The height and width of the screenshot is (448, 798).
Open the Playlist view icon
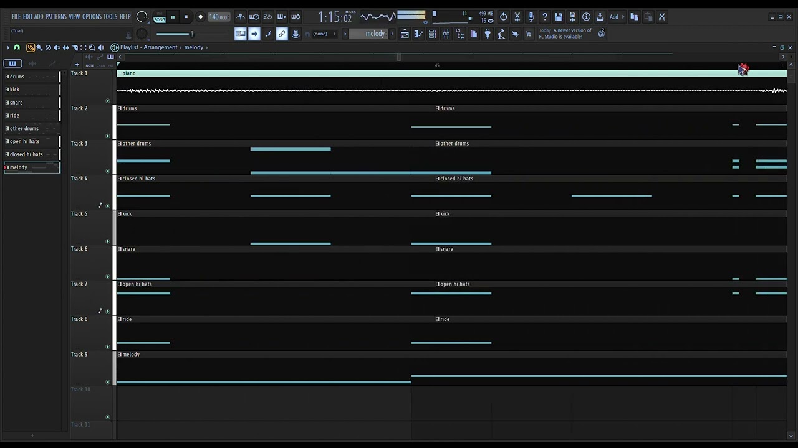[x=405, y=34]
